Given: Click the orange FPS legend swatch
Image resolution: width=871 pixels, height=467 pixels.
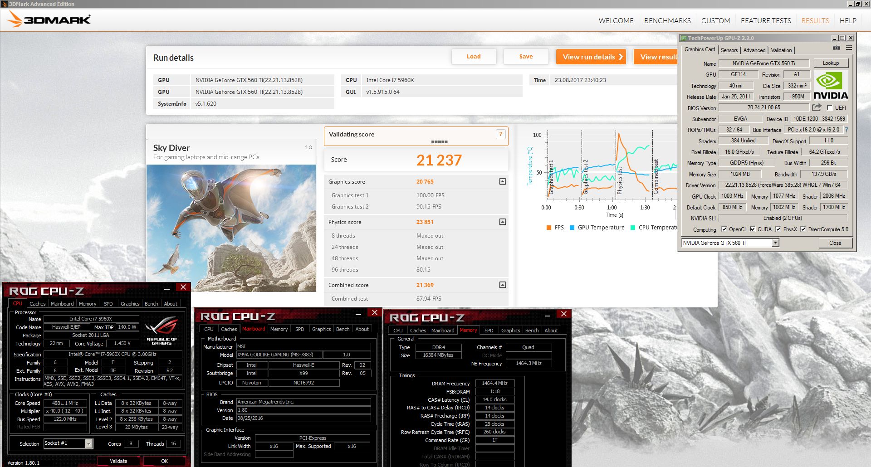Looking at the screenshot, I should (549, 228).
